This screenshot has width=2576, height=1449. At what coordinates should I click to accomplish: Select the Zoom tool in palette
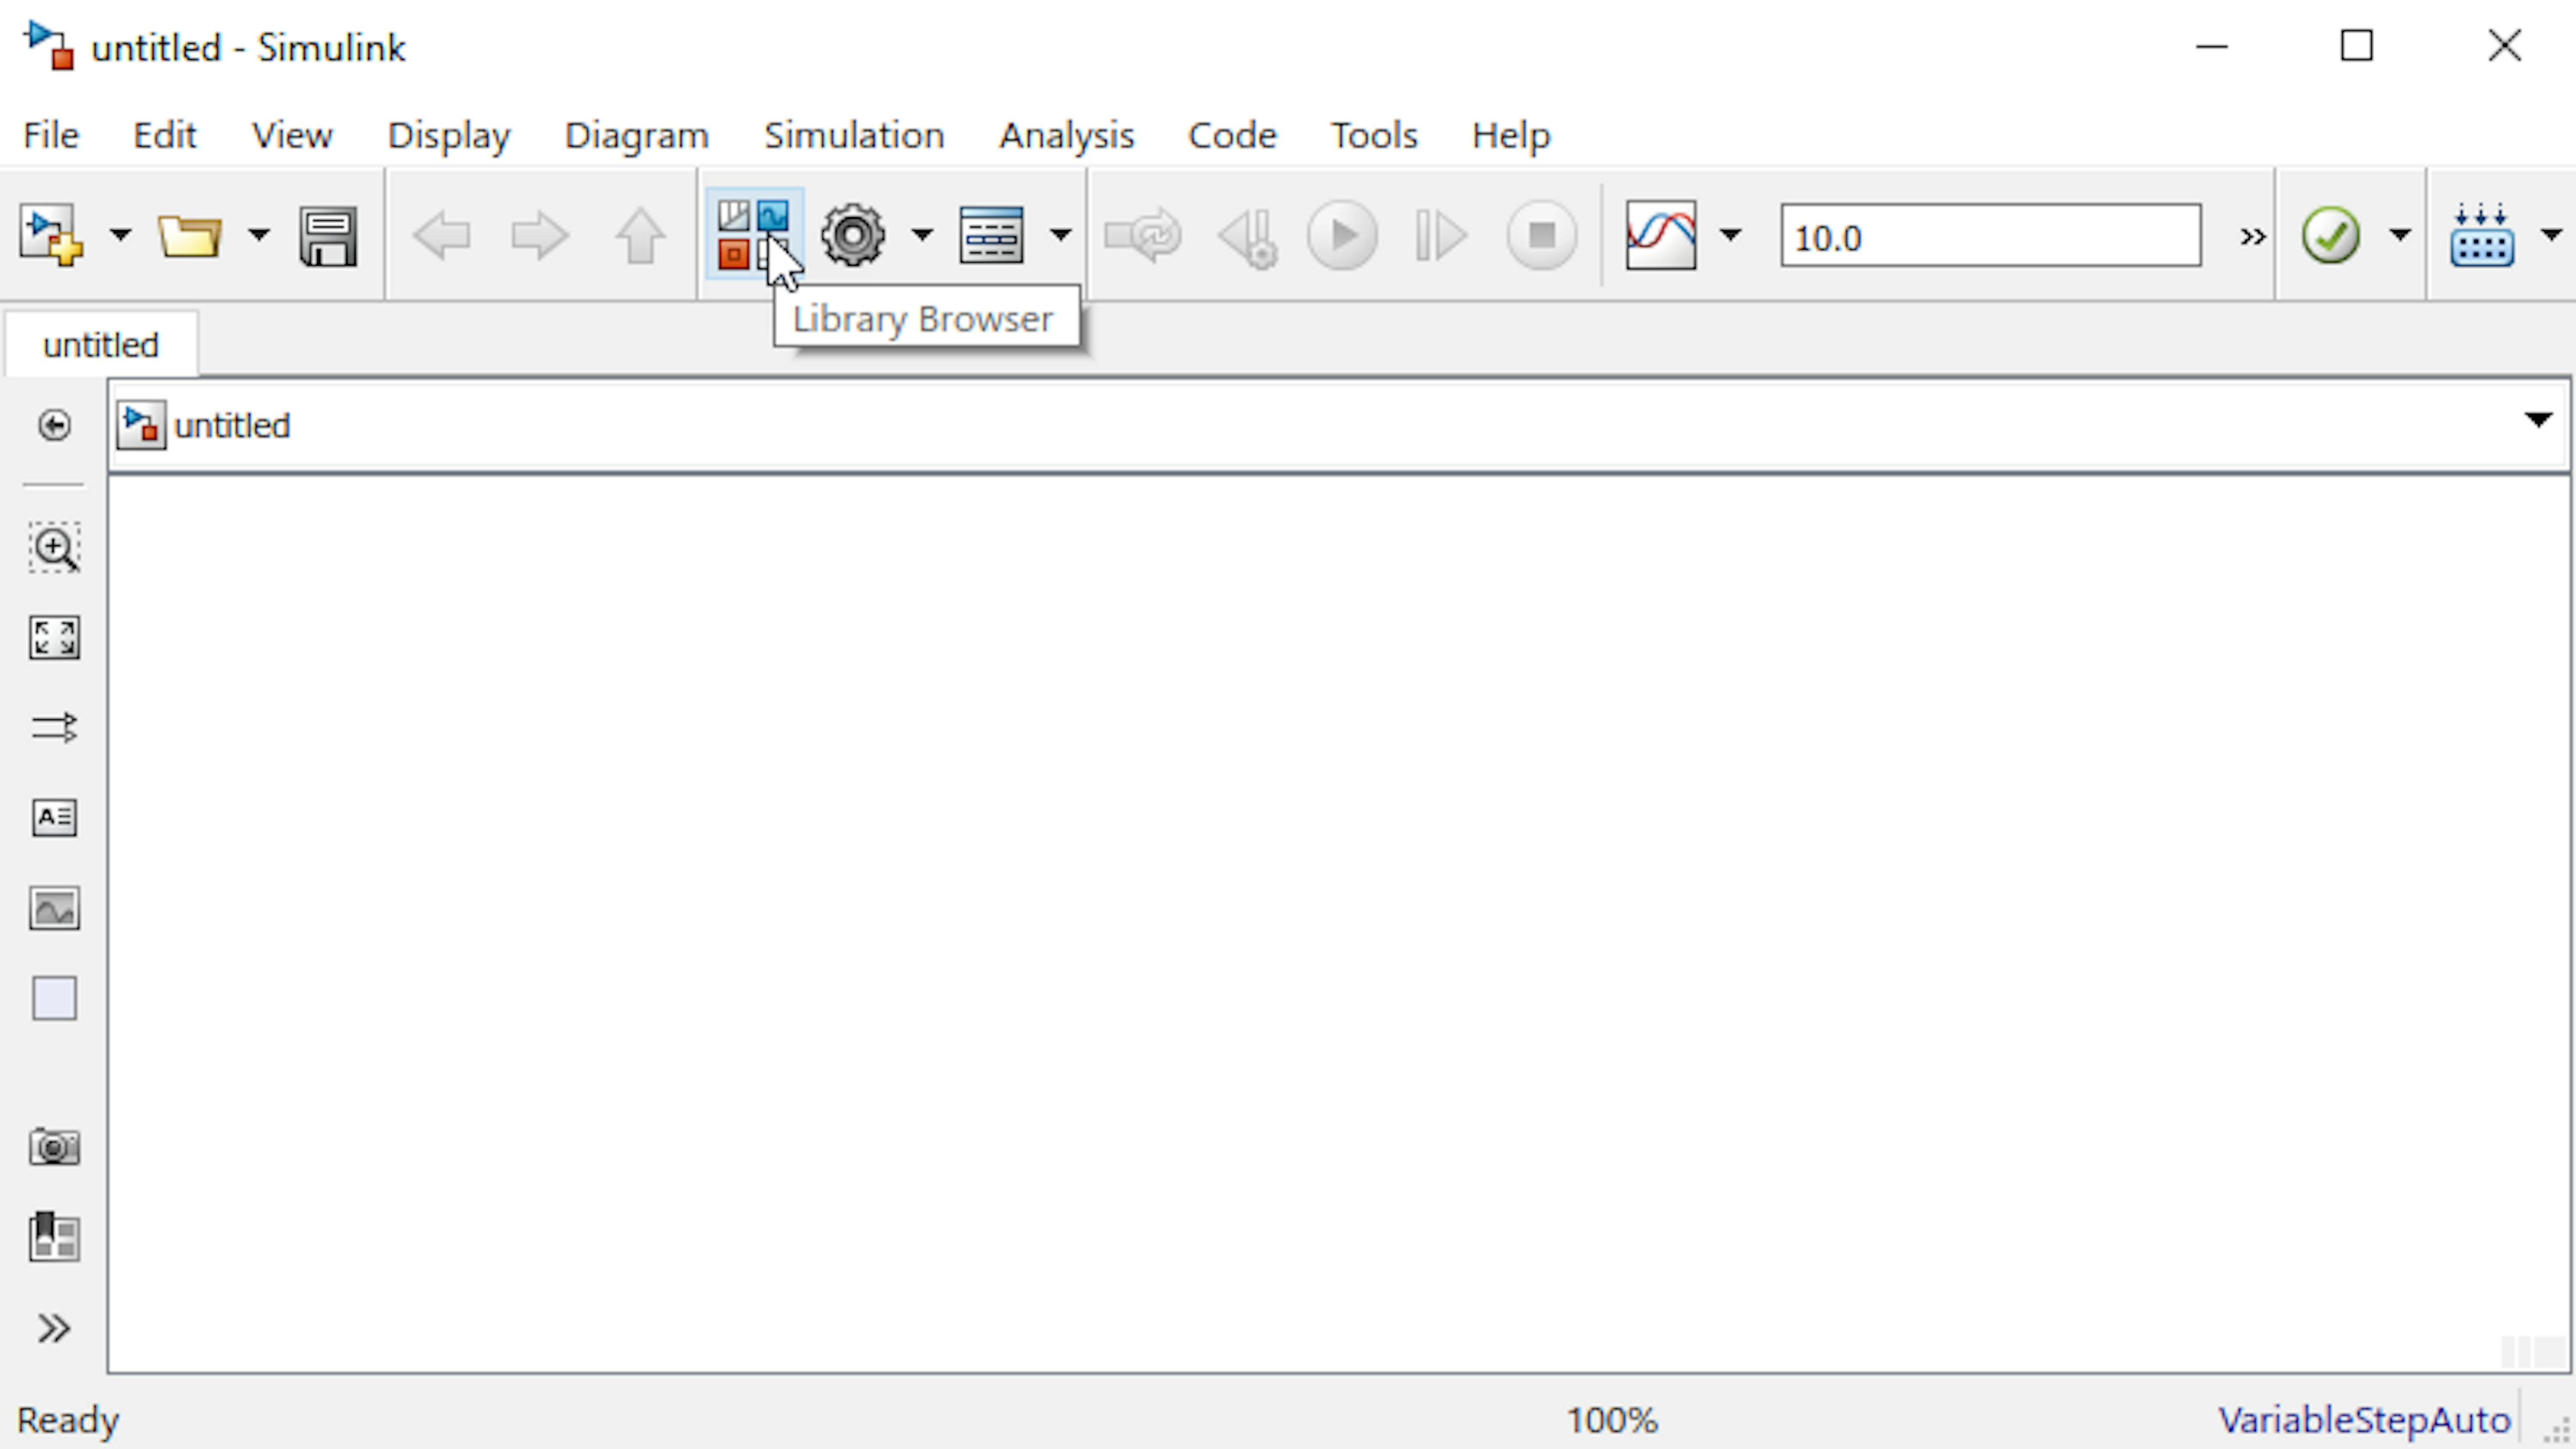click(x=54, y=547)
